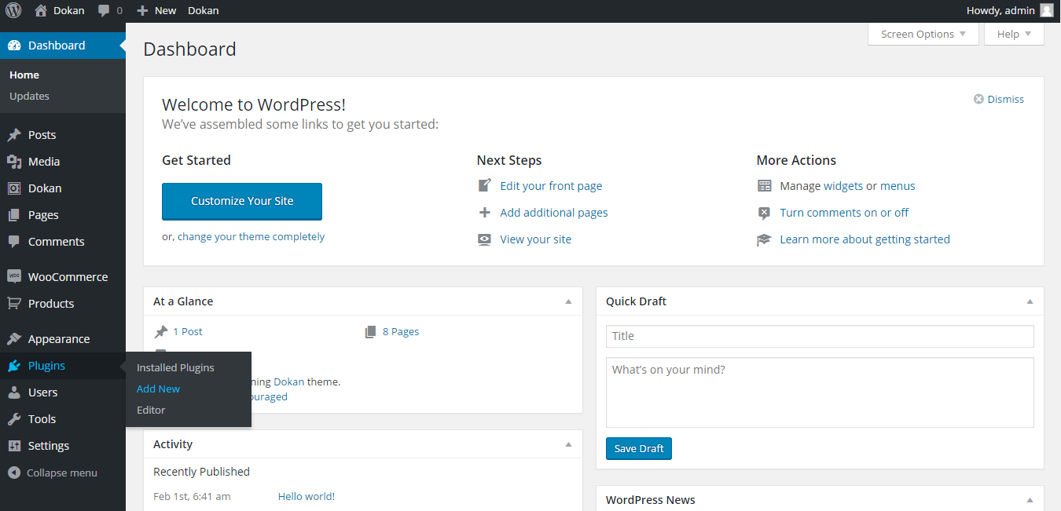
Task: Click the plus icon beside Add additional pages
Action: click(x=485, y=213)
